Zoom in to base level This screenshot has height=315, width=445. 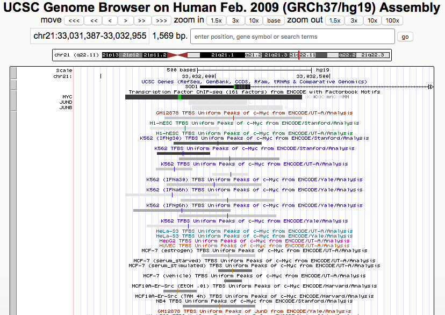pyautogui.click(x=274, y=20)
